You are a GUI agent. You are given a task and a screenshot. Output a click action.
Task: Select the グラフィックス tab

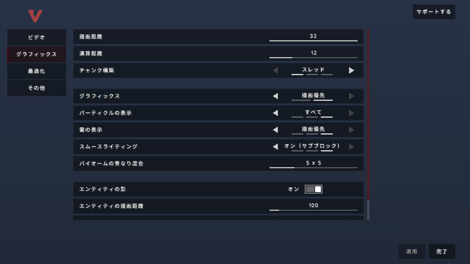point(36,54)
